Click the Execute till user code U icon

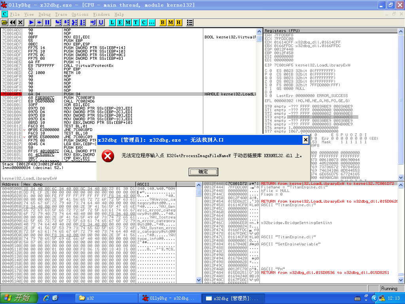(101, 23)
